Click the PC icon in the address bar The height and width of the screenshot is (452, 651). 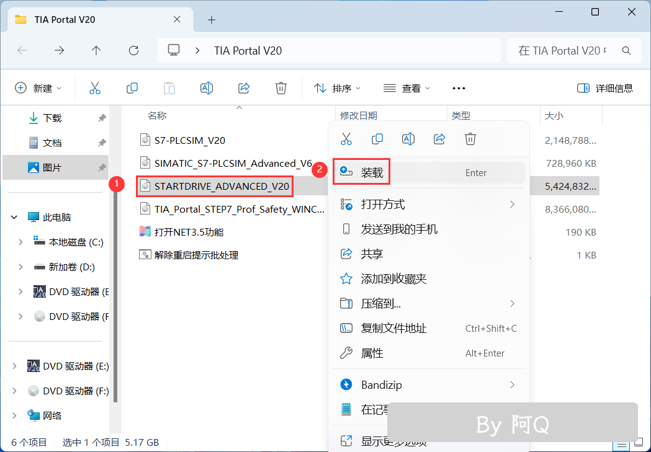point(174,50)
